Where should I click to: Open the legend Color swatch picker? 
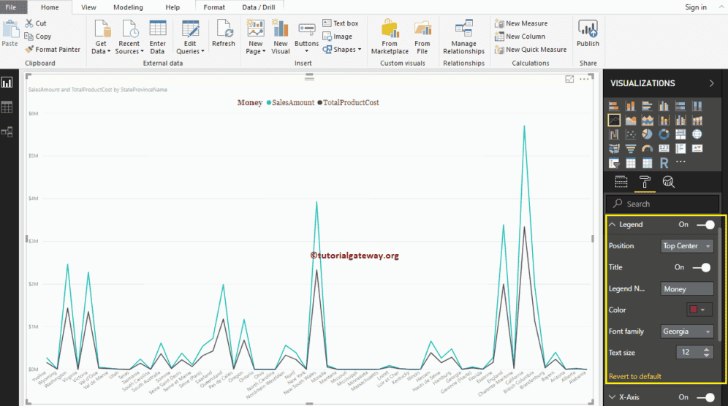699,310
